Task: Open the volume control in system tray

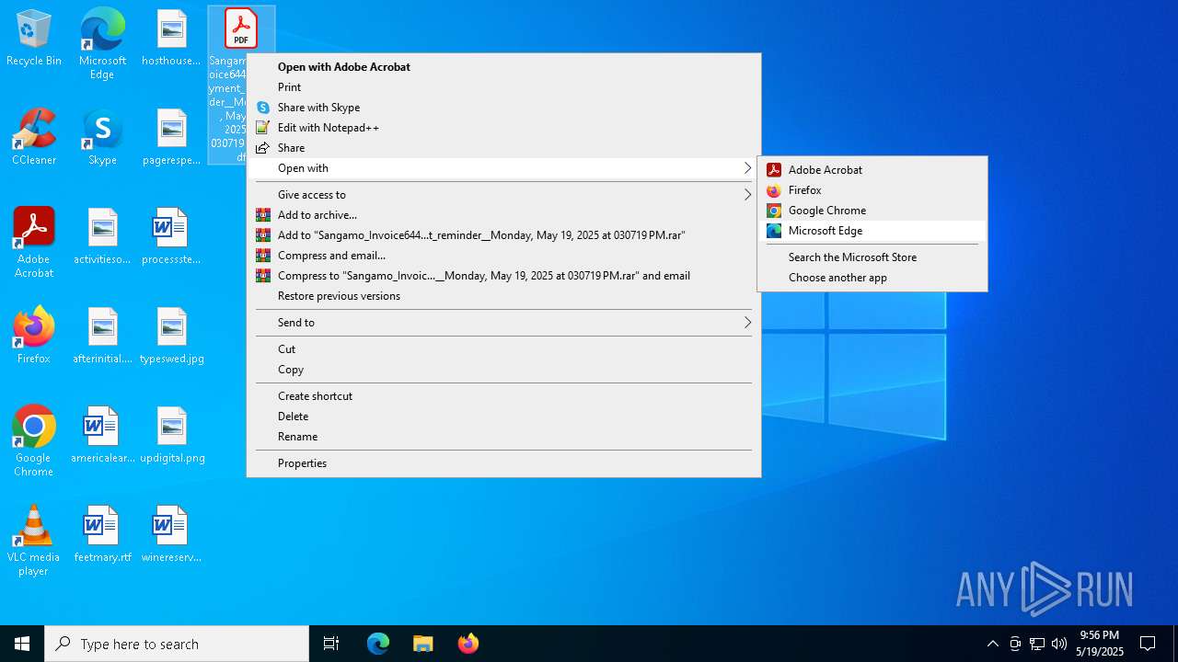Action: point(1059,644)
